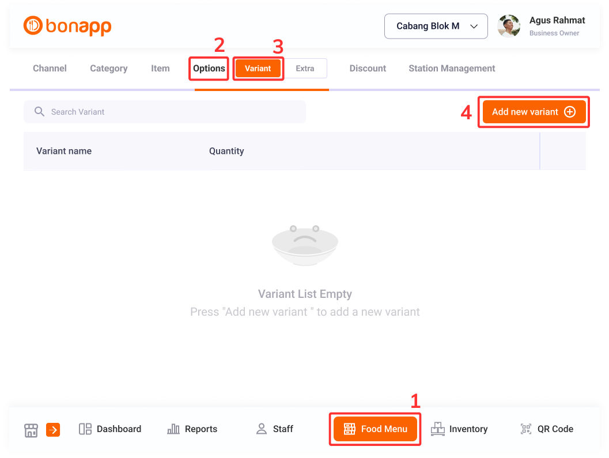609x458 pixels.
Task: Switch to the Discount tab
Action: (x=368, y=69)
